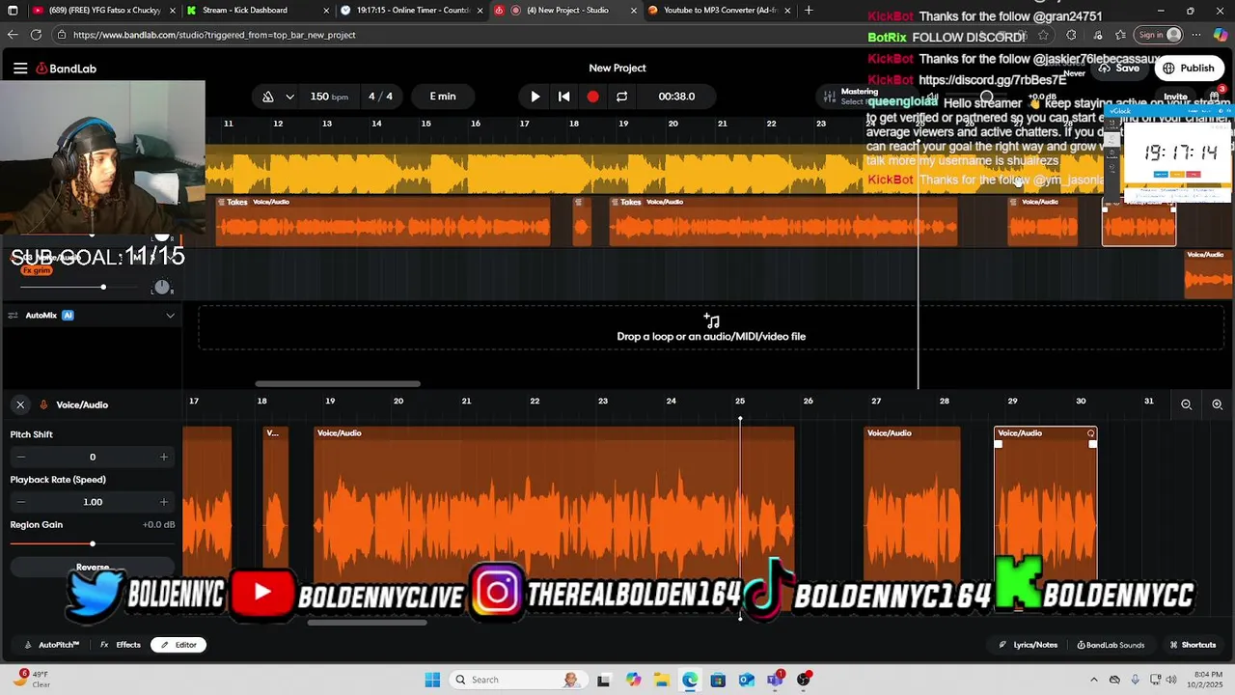Open the Effects tab

[x=122, y=645]
